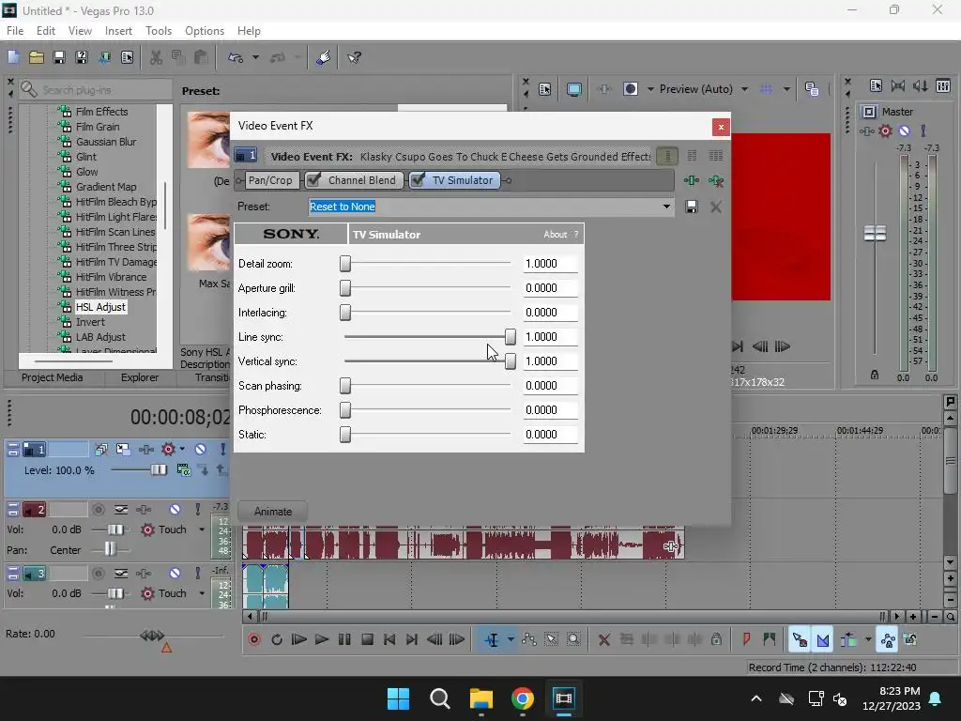Solo audio track 2
Image resolution: width=961 pixels, height=721 pixels.
[197, 510]
